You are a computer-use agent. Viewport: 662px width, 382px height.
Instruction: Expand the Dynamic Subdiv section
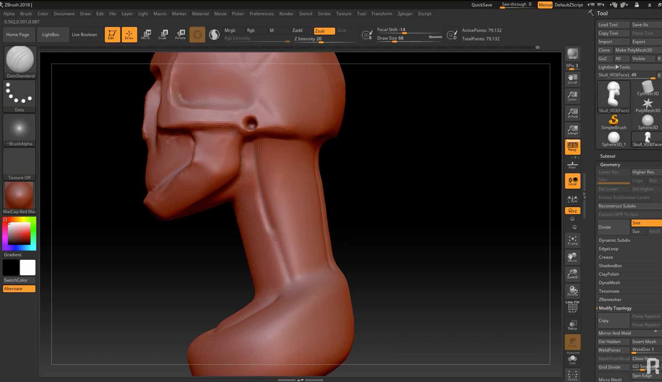click(x=614, y=240)
